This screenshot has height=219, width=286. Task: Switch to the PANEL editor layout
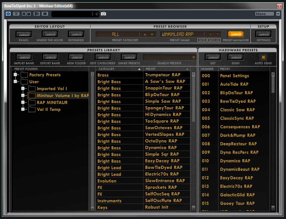[24, 34]
